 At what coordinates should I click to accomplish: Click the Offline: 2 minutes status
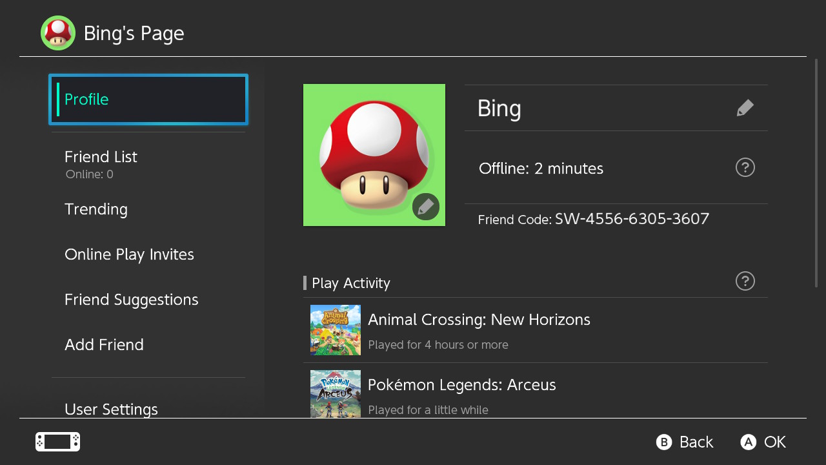coord(541,169)
